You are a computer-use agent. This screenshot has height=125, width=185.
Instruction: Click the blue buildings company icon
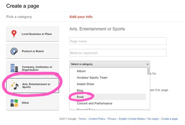[14, 68]
